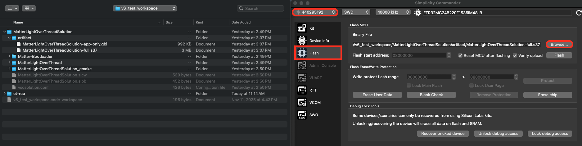Click the chip icon beside the part number
Viewport: 582px width, 146px height.
pyautogui.click(x=417, y=13)
